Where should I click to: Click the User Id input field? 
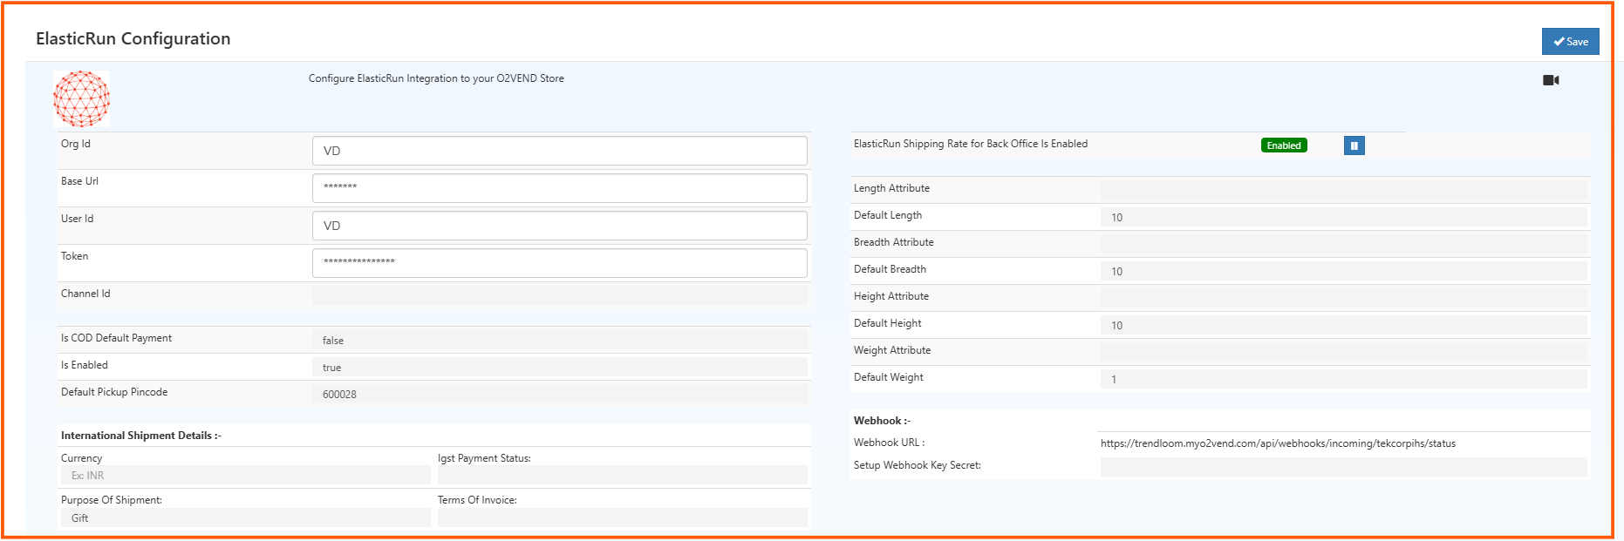pos(559,226)
